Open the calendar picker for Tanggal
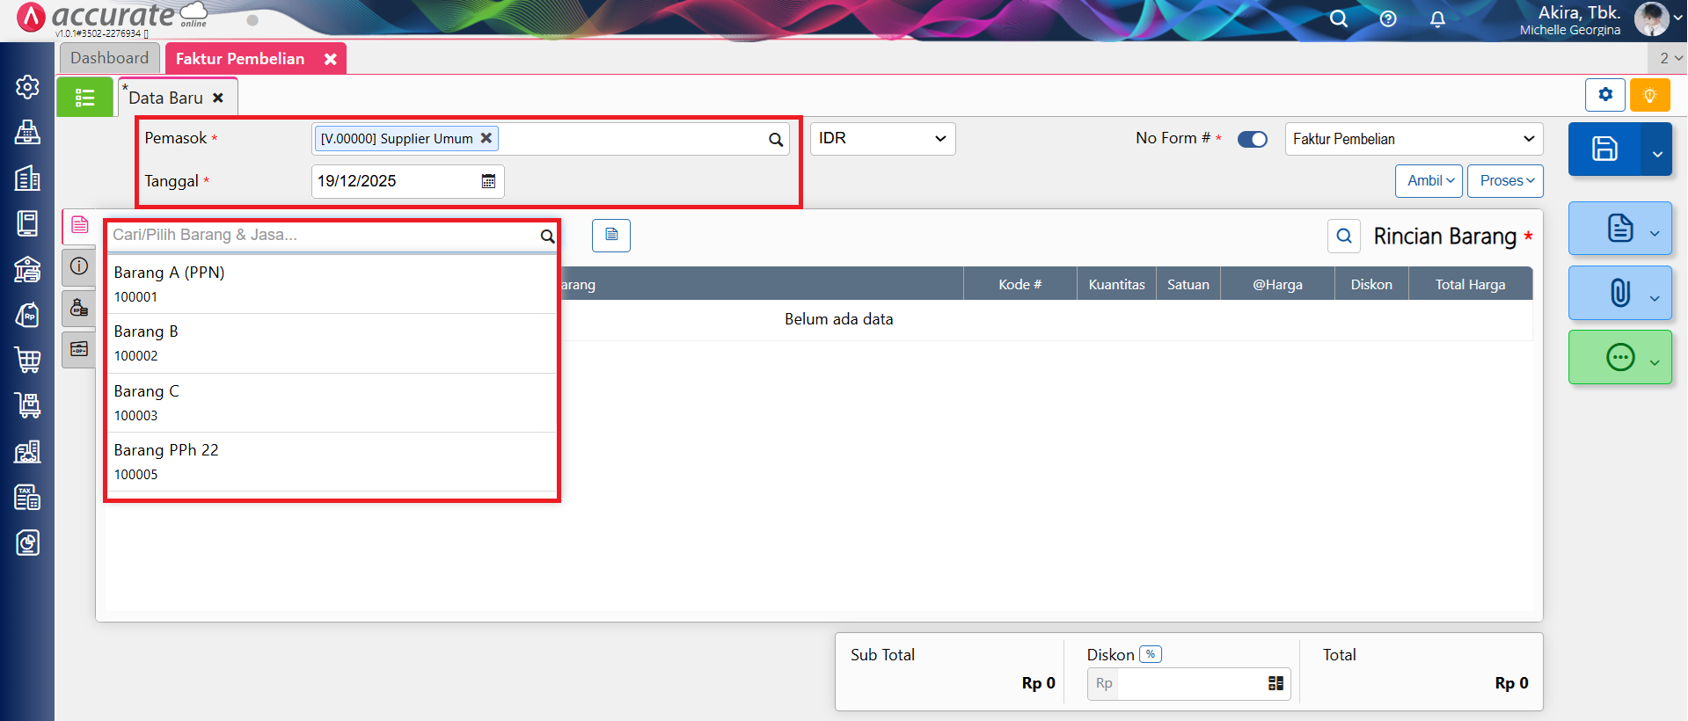1688x721 pixels. (x=488, y=181)
